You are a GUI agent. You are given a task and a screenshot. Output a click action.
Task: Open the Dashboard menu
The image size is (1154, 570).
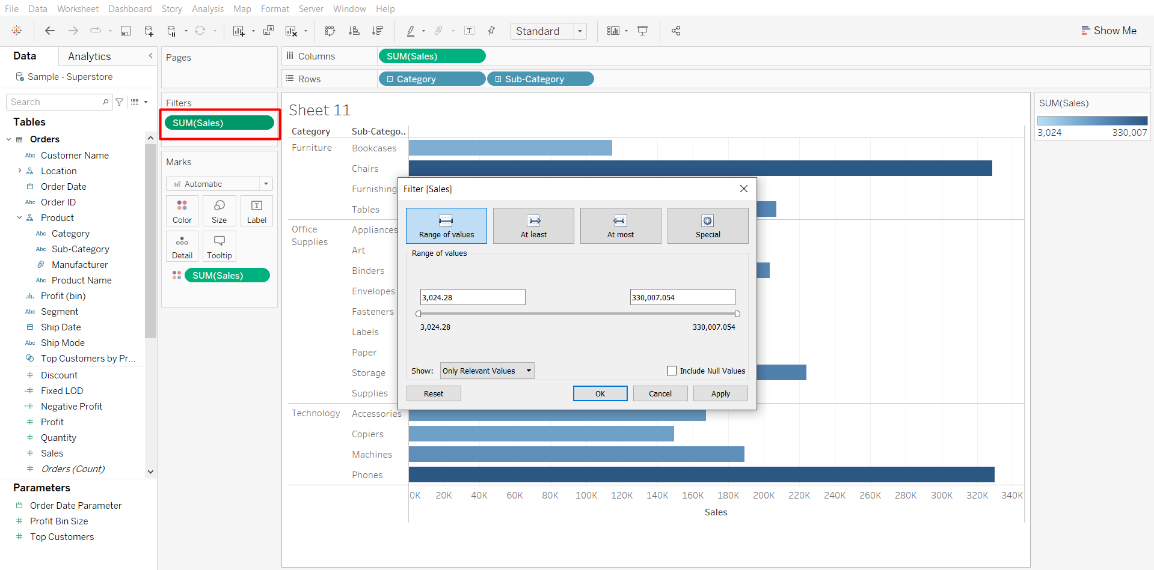(x=130, y=9)
